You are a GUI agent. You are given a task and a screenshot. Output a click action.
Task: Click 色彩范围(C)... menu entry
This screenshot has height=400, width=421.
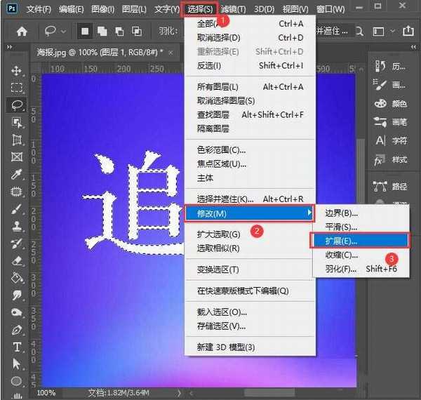coord(221,149)
